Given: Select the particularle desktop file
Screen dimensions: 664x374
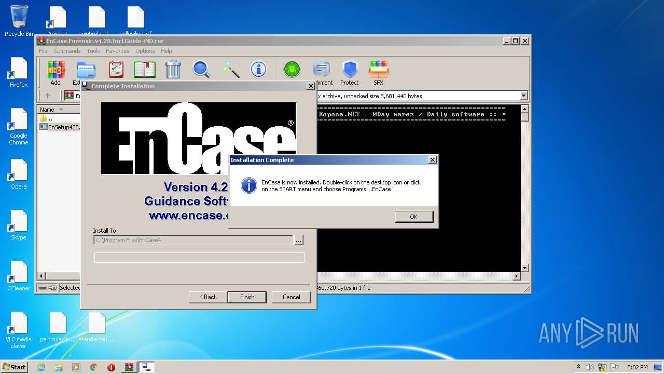Looking at the screenshot, I should 58,327.
